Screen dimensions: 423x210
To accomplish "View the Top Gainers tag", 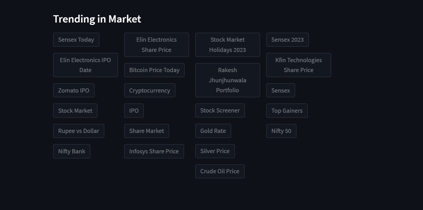I will (287, 111).
